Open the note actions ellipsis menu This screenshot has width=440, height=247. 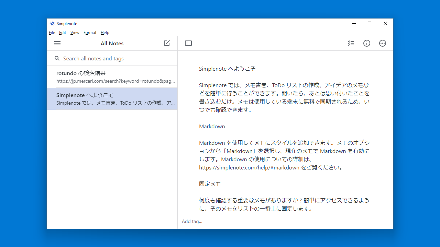click(x=383, y=43)
